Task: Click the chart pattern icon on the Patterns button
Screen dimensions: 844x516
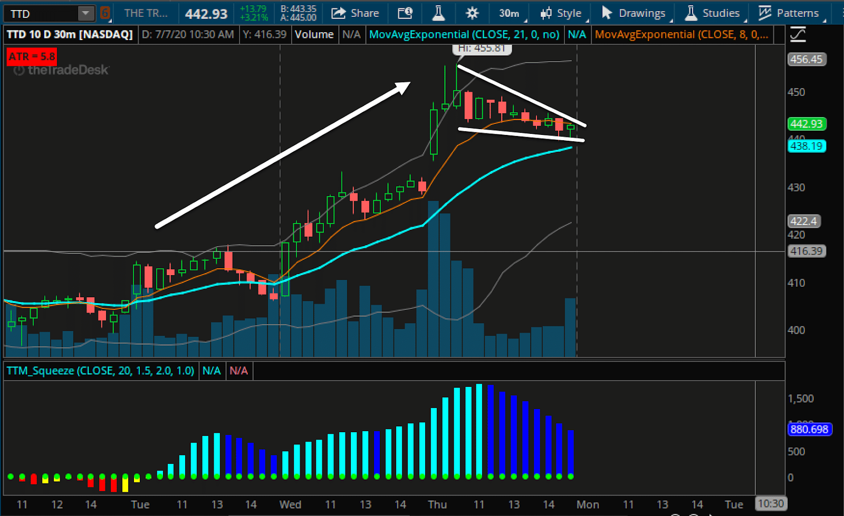Action: pyautogui.click(x=764, y=13)
